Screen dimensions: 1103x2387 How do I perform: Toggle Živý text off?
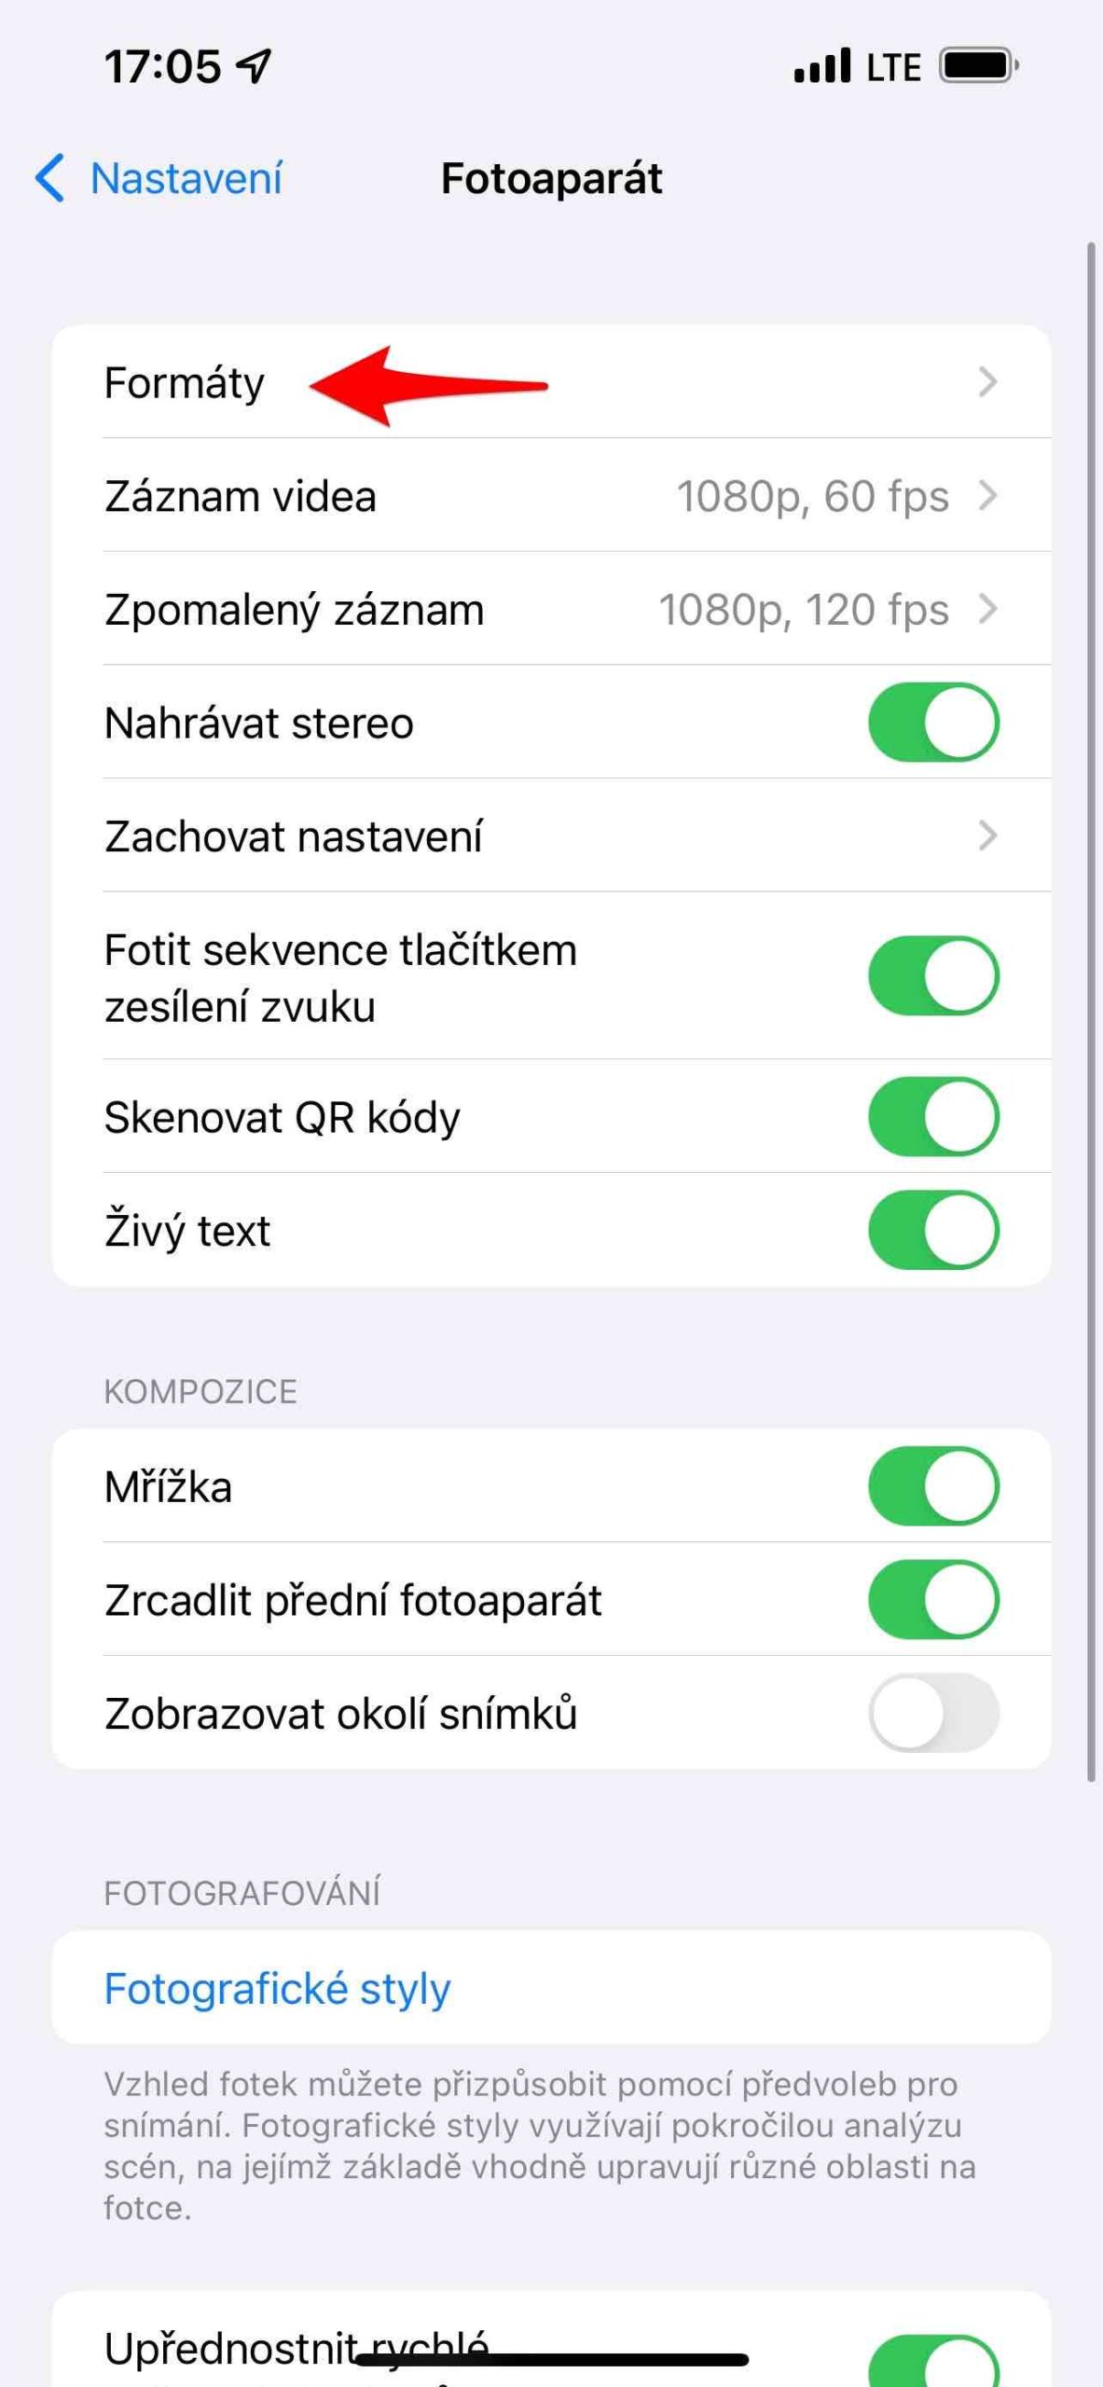pos(933,1231)
